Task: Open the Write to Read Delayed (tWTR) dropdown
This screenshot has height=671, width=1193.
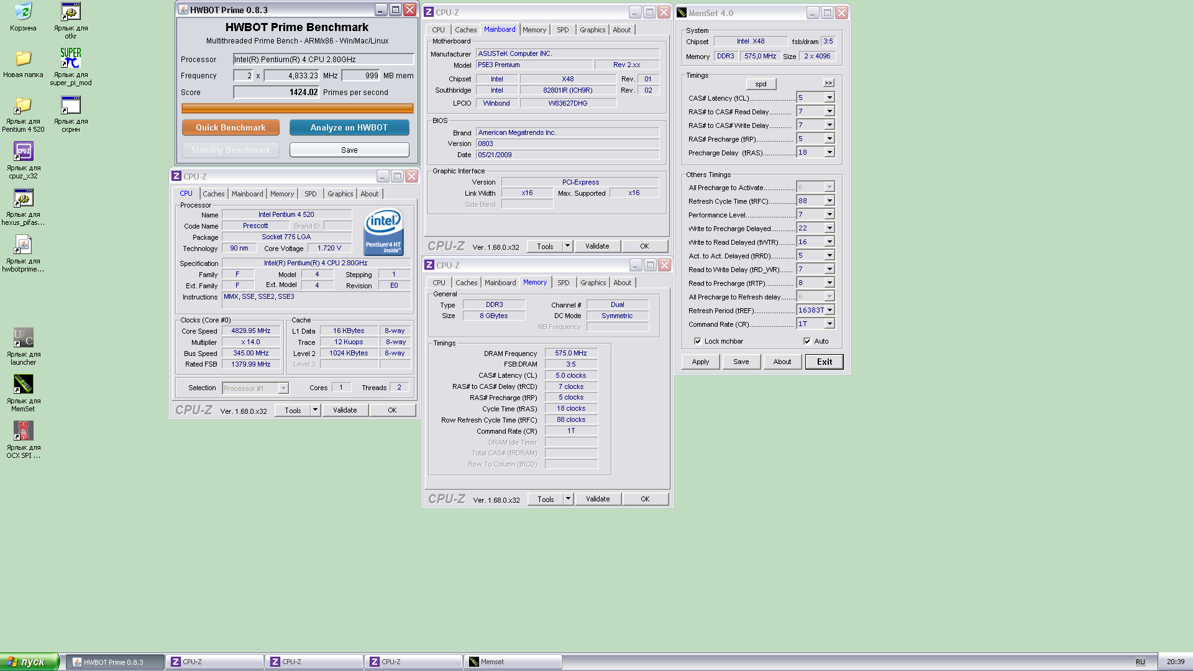Action: coord(829,242)
